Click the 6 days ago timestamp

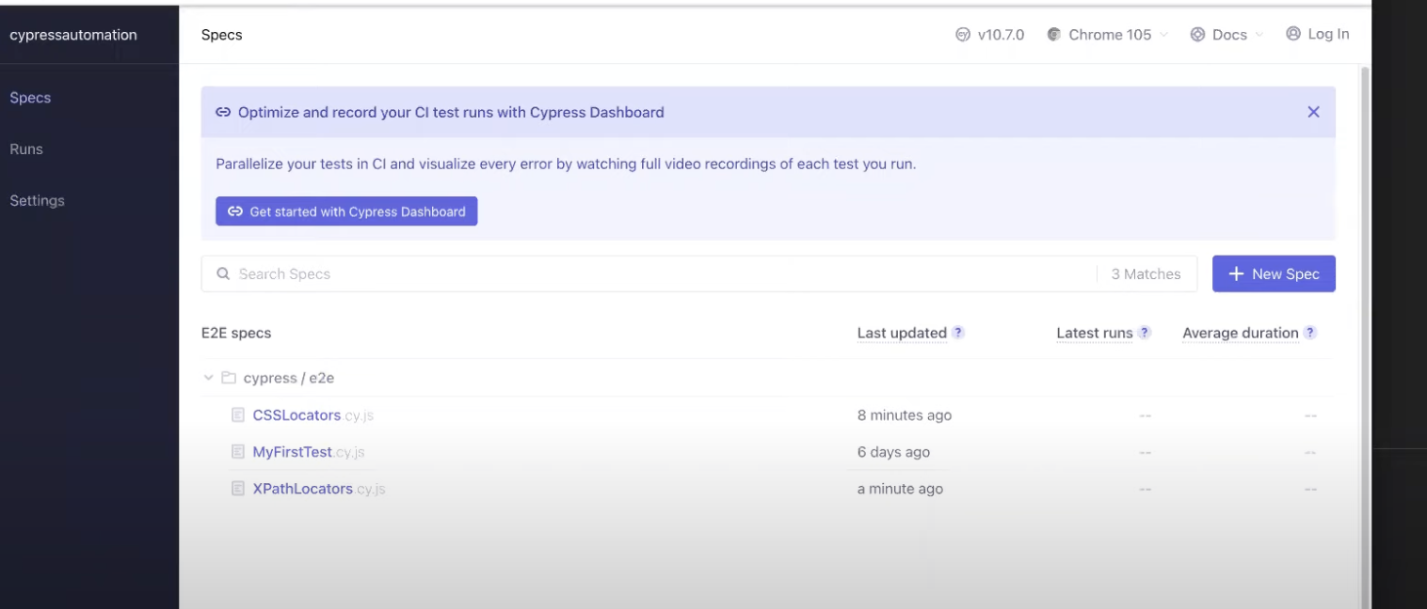893,452
